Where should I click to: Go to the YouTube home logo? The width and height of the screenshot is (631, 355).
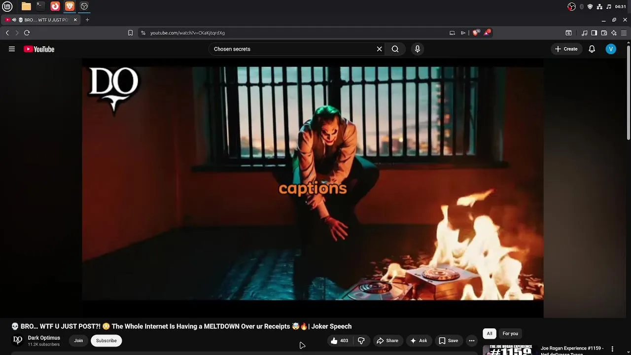tap(39, 49)
